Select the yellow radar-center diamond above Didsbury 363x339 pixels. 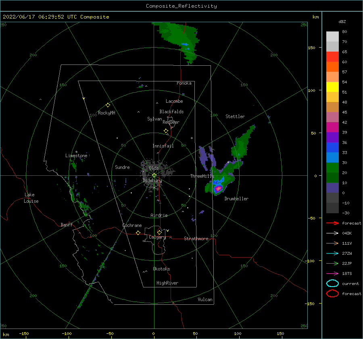point(154,175)
